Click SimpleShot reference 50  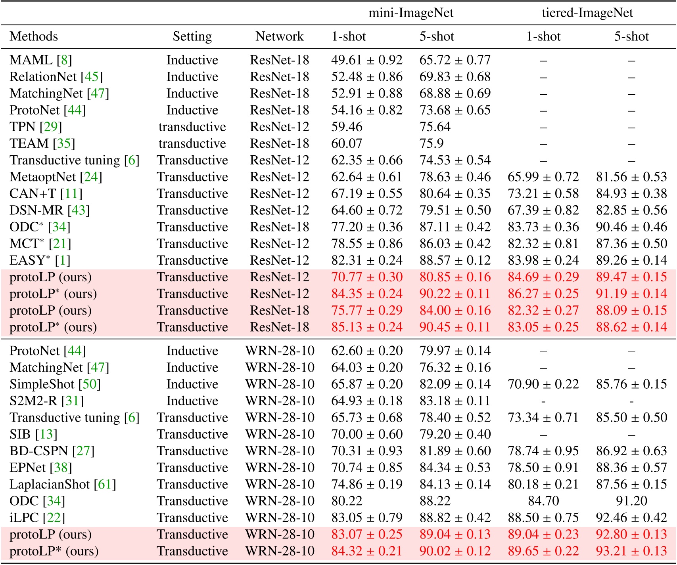pyautogui.click(x=90, y=384)
